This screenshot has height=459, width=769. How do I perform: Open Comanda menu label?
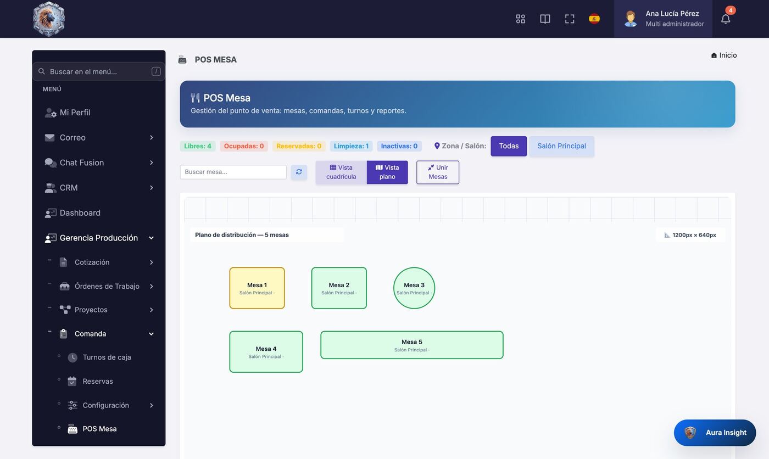click(x=90, y=334)
